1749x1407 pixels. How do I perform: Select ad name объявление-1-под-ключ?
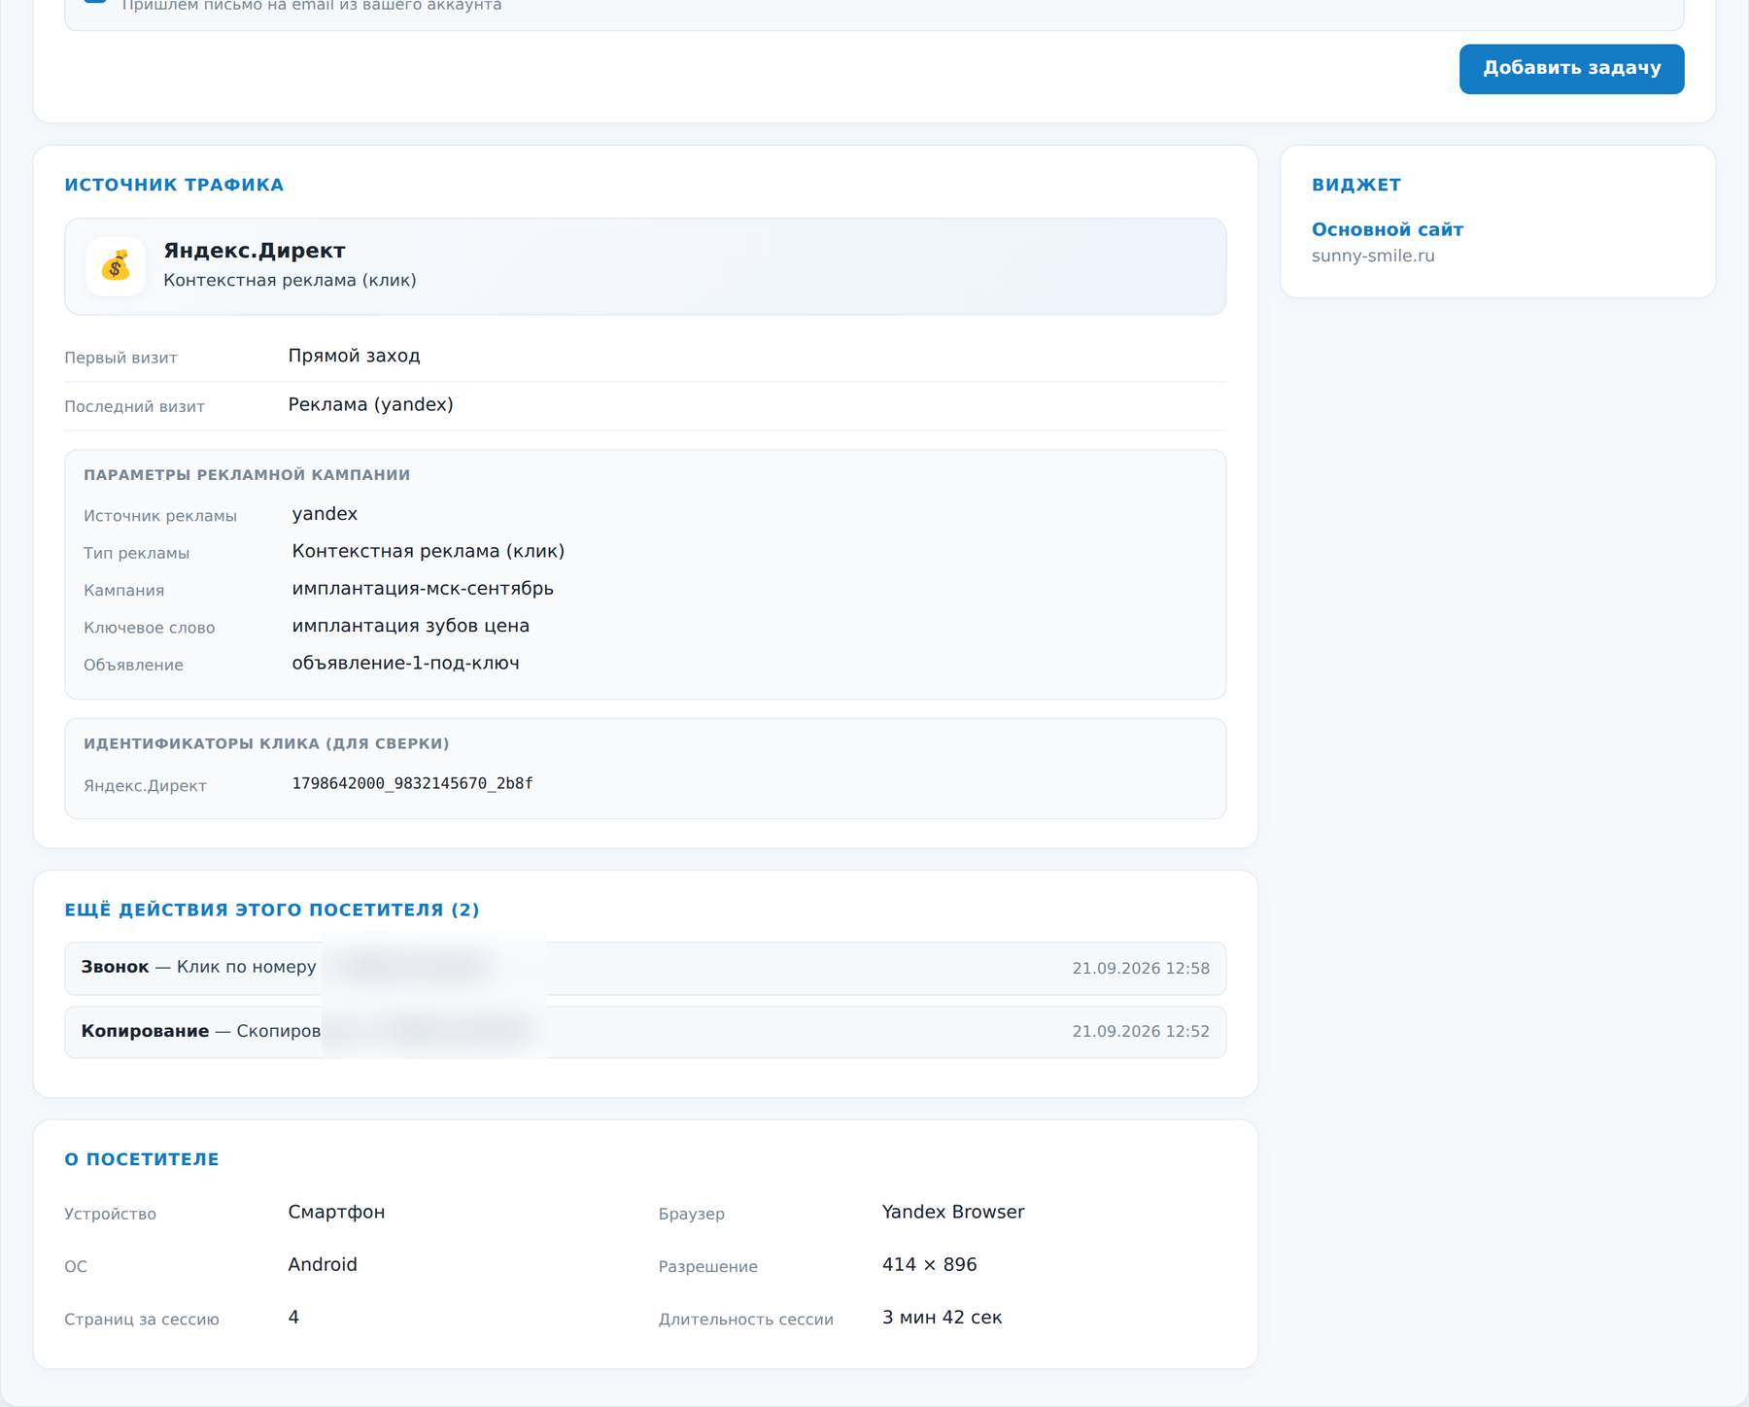point(405,663)
